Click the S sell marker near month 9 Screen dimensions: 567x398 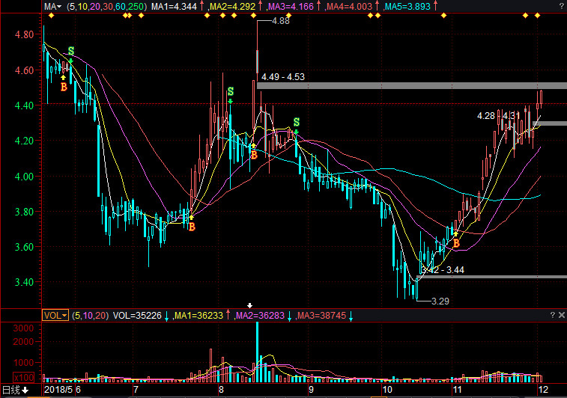[297, 122]
